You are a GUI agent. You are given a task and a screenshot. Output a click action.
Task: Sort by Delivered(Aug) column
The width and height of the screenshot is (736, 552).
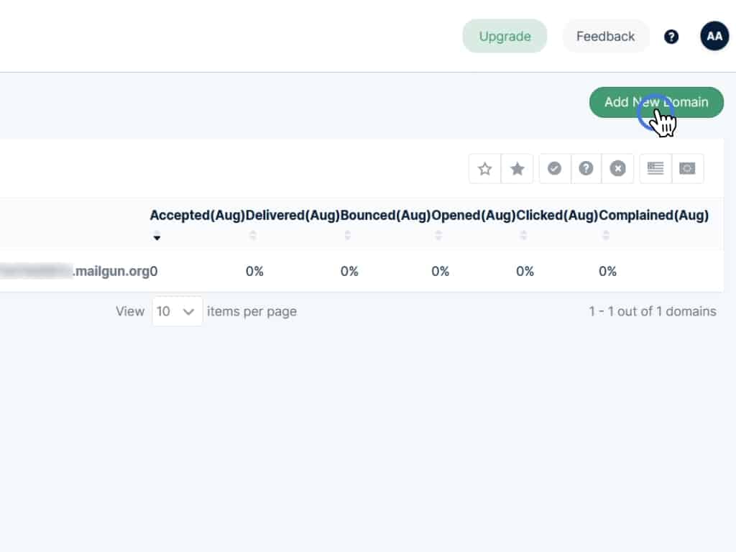[253, 235]
